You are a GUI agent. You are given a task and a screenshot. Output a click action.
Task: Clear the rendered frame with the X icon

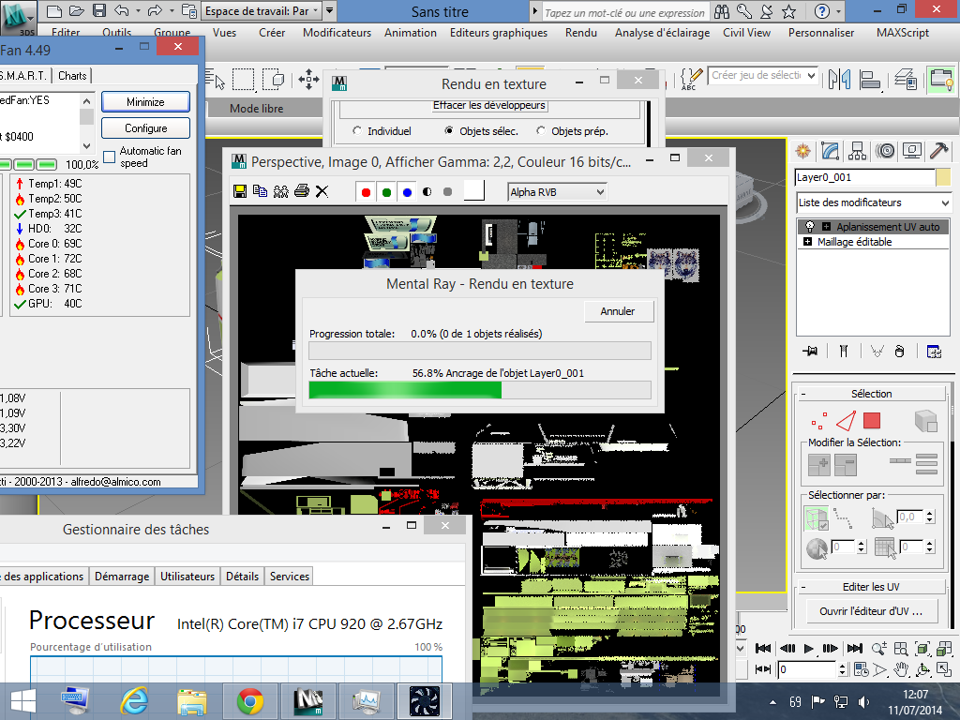(x=322, y=191)
